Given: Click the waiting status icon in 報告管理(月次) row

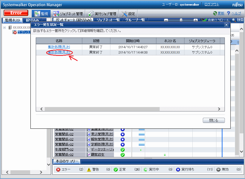Looking at the screenshot, I should pos(123,139).
